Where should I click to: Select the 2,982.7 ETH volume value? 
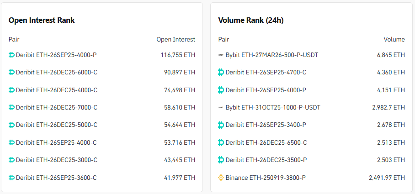coord(388,107)
